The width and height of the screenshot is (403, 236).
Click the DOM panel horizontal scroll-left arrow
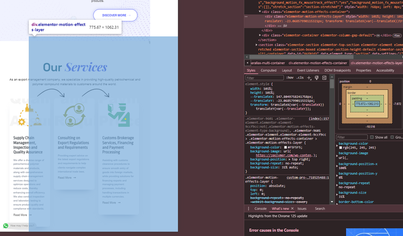[x=247, y=57]
